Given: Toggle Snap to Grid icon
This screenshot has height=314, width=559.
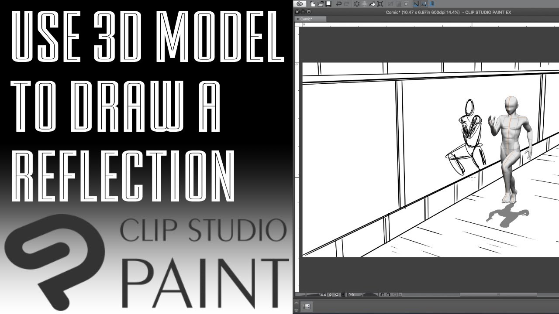Looking at the screenshot, I should click(432, 4).
